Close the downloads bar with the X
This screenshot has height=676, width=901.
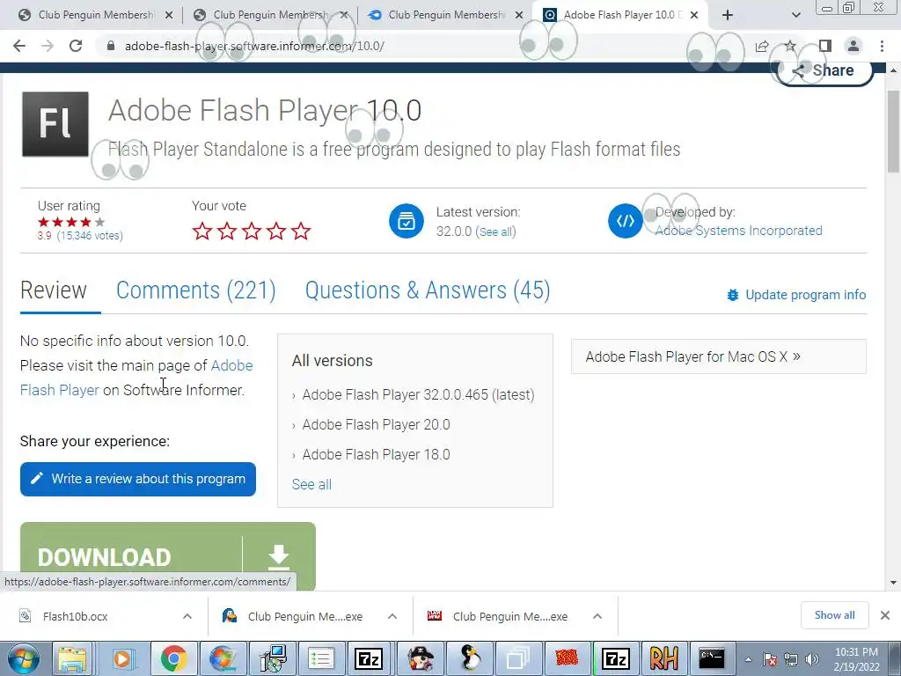pyautogui.click(x=885, y=615)
